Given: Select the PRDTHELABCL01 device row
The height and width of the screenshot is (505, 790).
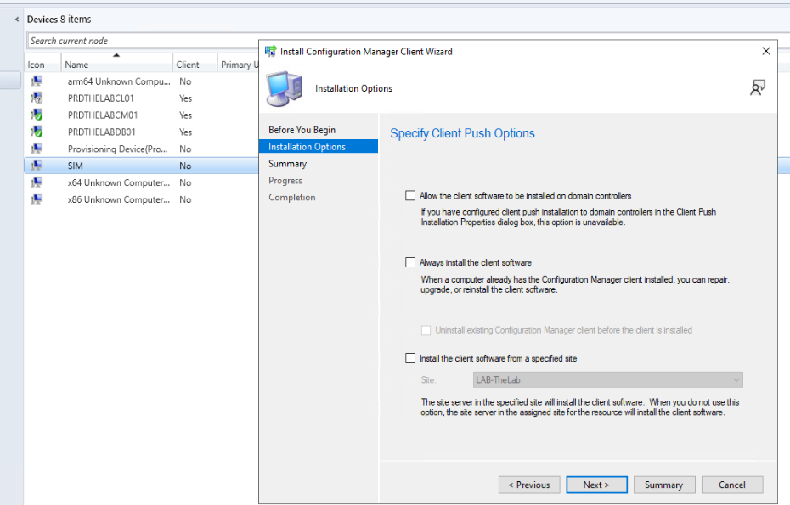Looking at the screenshot, I should click(x=142, y=98).
